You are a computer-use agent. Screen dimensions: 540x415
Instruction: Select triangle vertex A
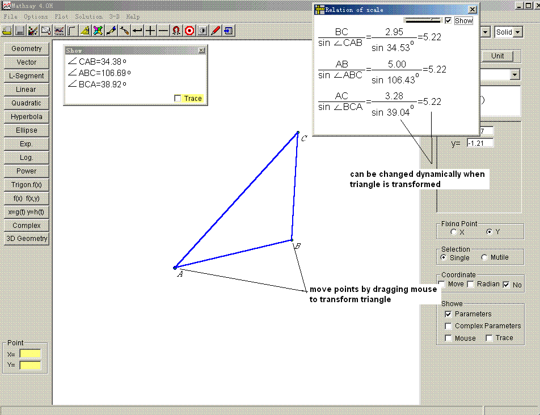coord(175,268)
